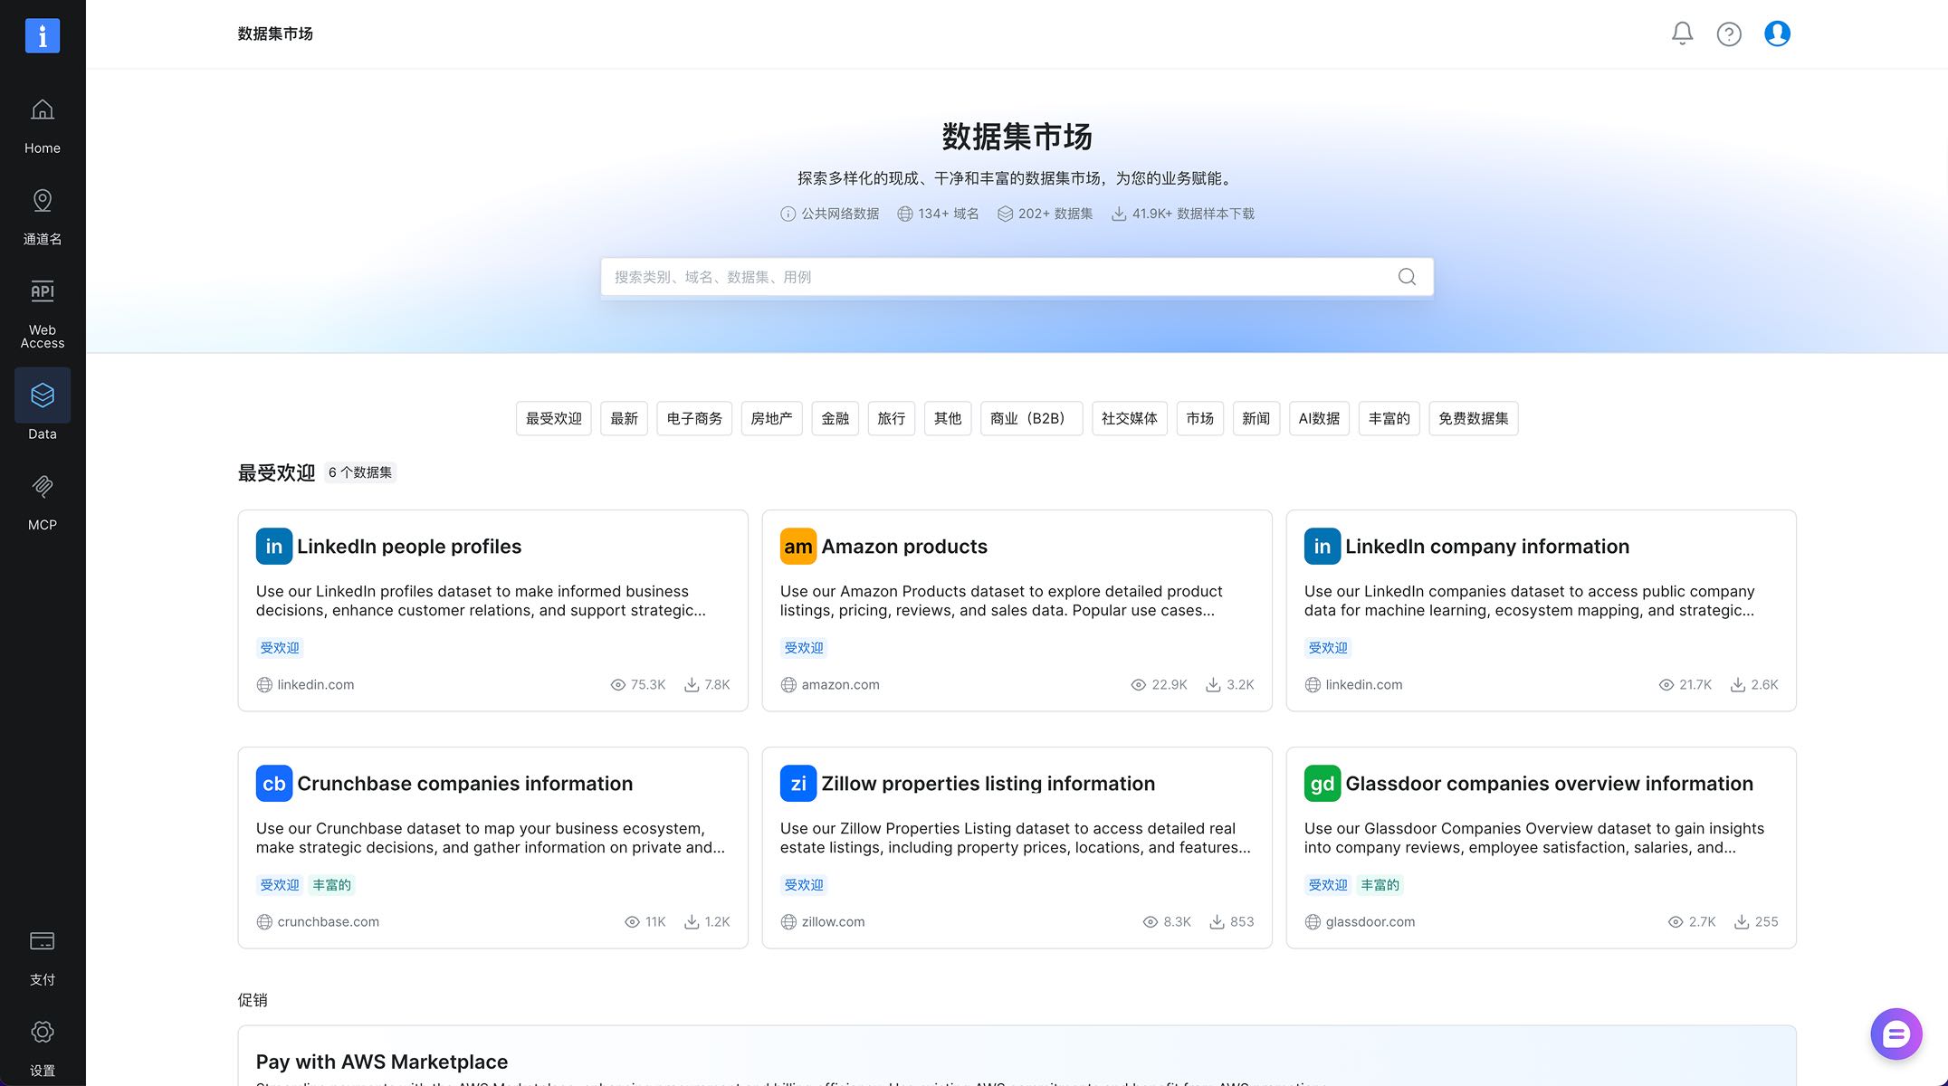
Task: Select the 社交媒体 category filter
Action: coord(1130,418)
